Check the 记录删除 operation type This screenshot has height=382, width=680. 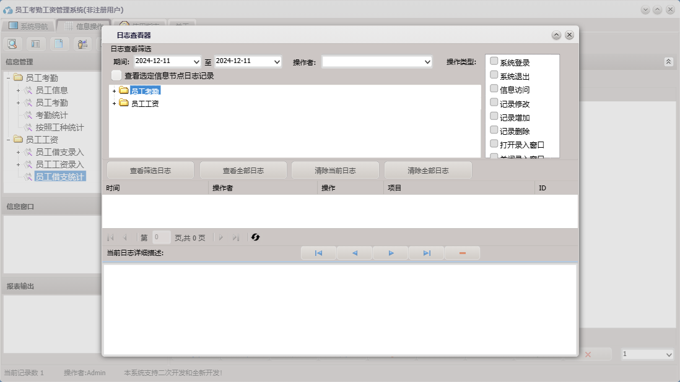point(494,130)
